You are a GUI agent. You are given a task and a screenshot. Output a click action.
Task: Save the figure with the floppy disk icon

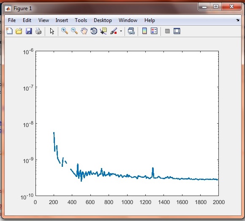[x=29, y=31]
